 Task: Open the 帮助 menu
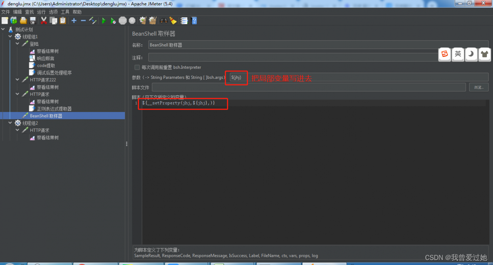point(77,12)
